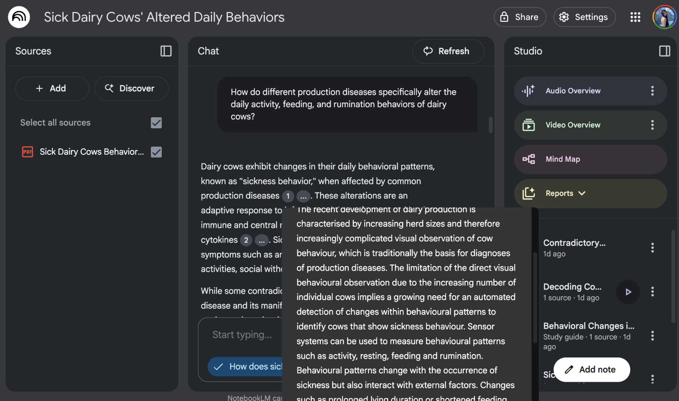The width and height of the screenshot is (679, 401).
Task: Click Add note button
Action: [x=591, y=370]
